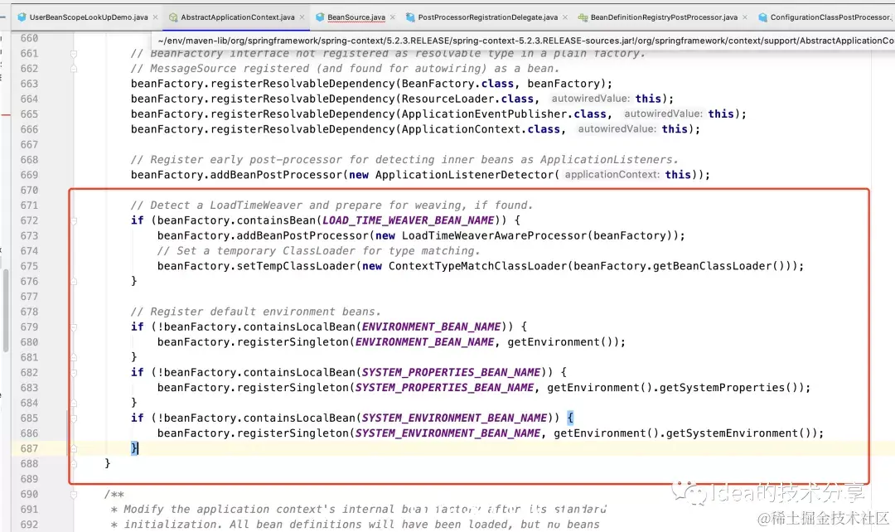Close the AbstractApplicationContext.java tab

coord(302,17)
